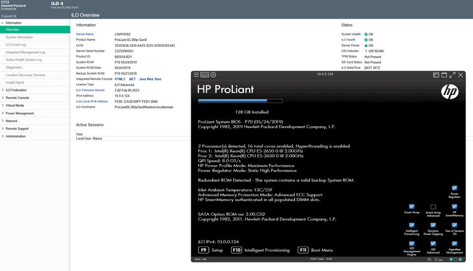Image resolution: width=473 pixels, height=271 pixels.
Task: Expand the Remote Support section
Action: pos(2,129)
